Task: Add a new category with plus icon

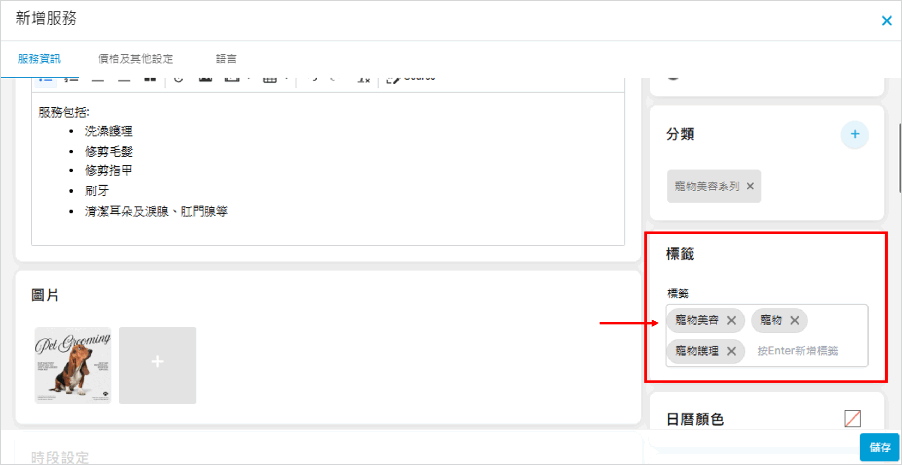Action: 854,134
